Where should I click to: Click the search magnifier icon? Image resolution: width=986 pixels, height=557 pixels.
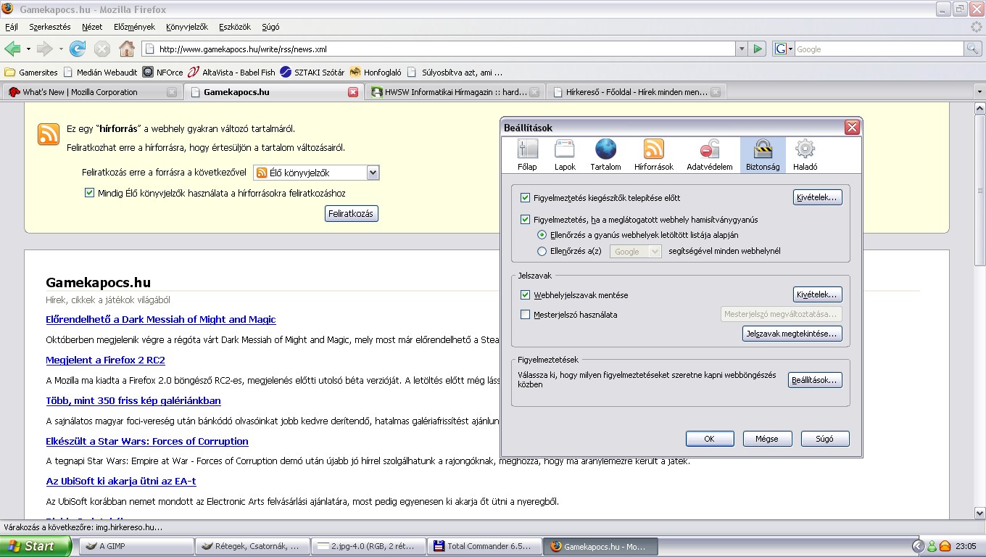(x=972, y=49)
